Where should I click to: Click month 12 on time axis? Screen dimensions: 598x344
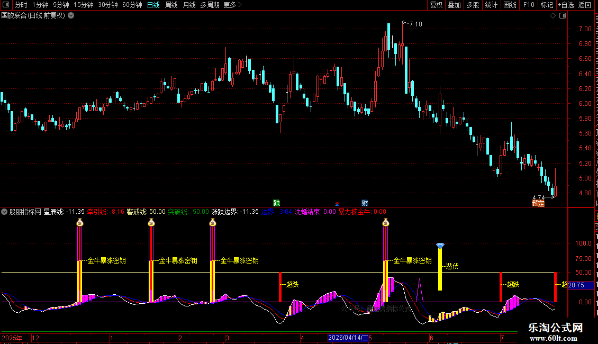tap(35, 338)
